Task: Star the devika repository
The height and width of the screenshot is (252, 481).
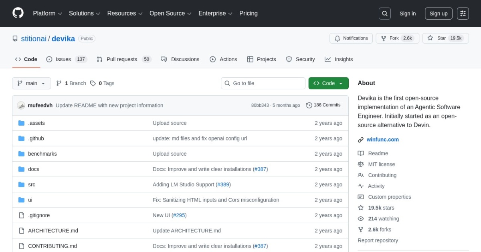Action: tap(445, 38)
